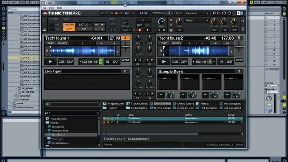Click the MAIN volume knob
This screenshot has height=162, width=288.
click(162, 22)
